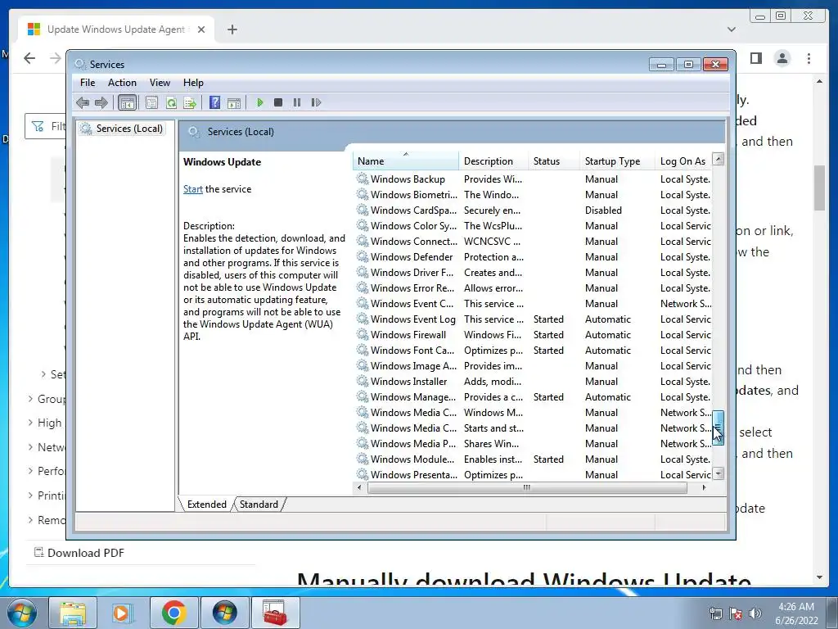The height and width of the screenshot is (629, 838).
Task: Open the Action menu in Services
Action: click(122, 83)
